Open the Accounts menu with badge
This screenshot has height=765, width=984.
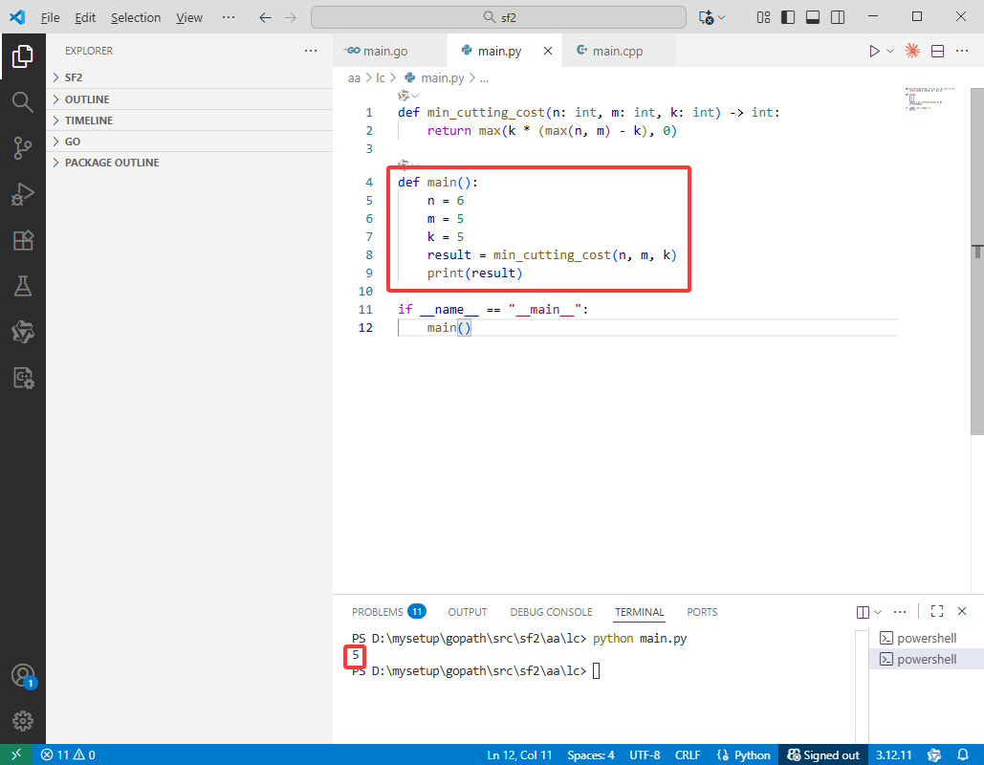tap(24, 676)
